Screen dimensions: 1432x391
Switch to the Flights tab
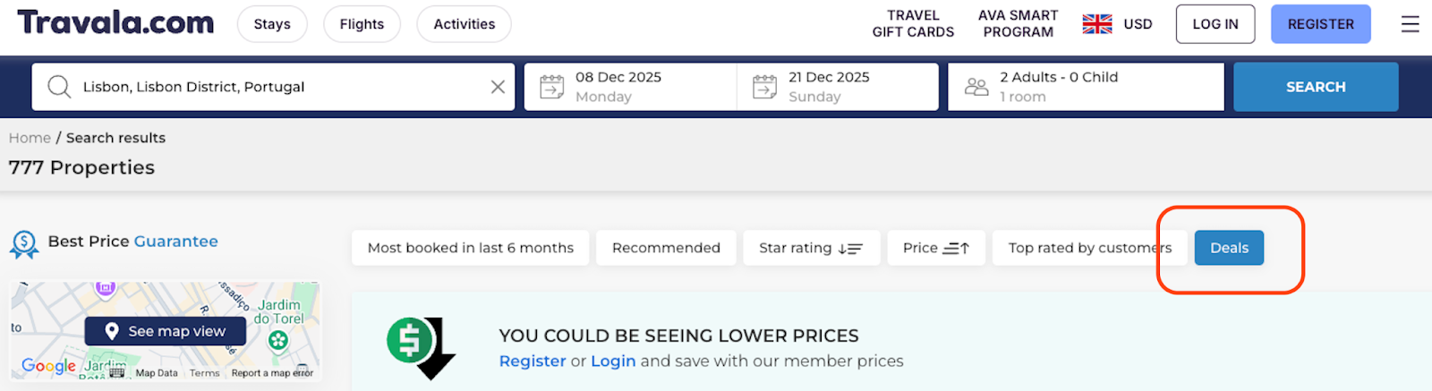(x=362, y=24)
